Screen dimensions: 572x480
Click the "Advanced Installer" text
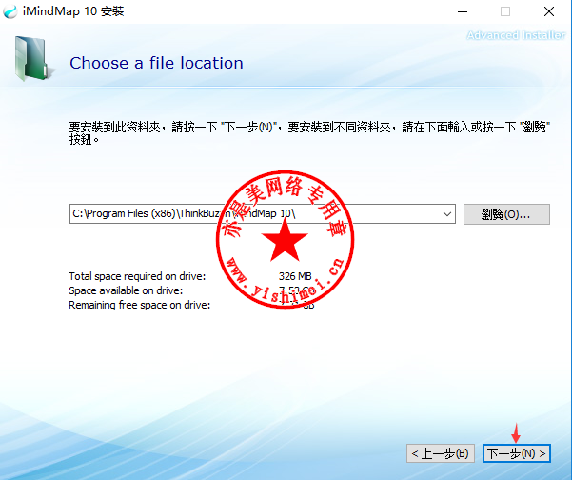pyautogui.click(x=516, y=35)
